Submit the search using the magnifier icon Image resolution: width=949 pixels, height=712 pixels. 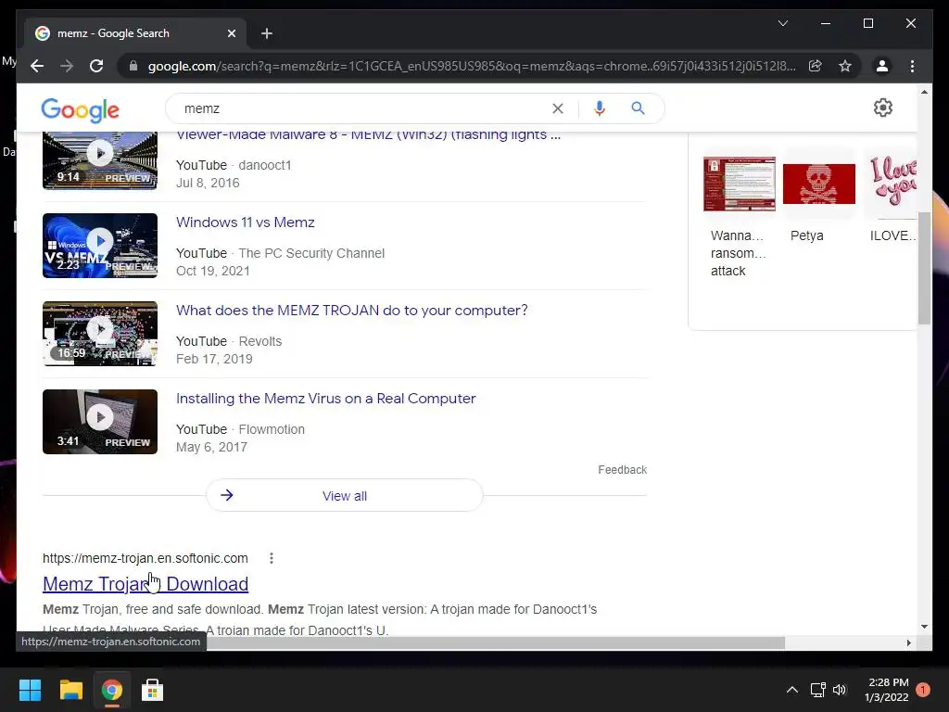pos(638,108)
